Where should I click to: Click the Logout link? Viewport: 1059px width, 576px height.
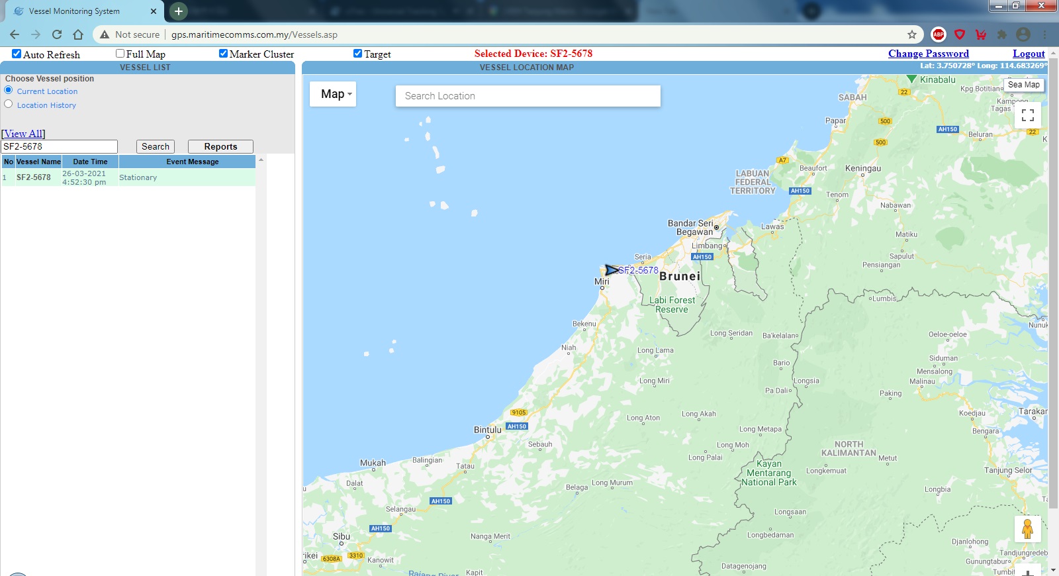coord(1029,54)
